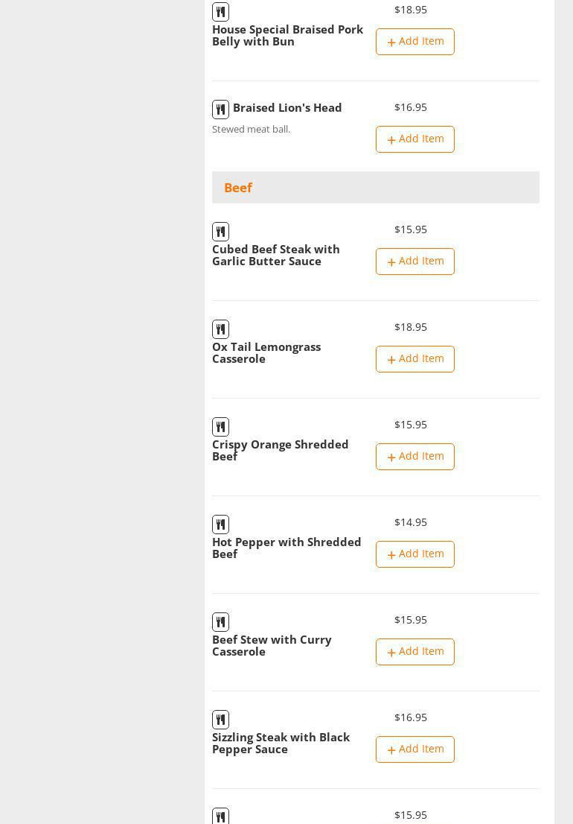This screenshot has height=824, width=573.
Task: Click utensils icon above Ox Tail Lemongrass Casserole
Action: coord(220,329)
